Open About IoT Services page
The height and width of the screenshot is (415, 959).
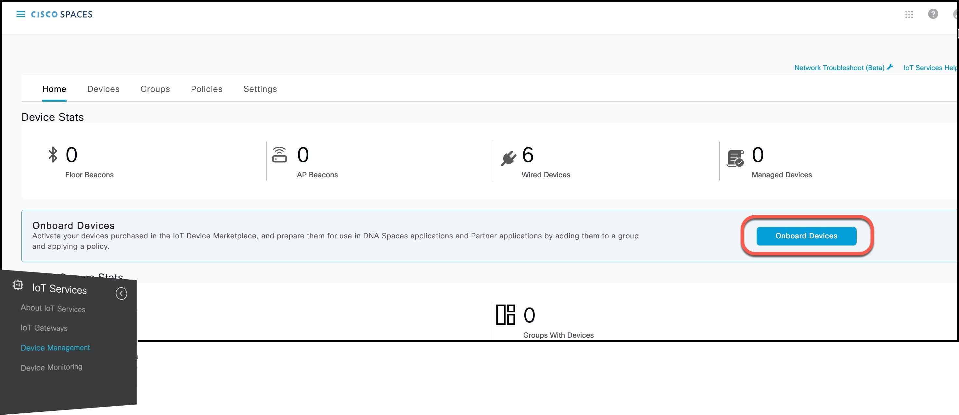click(53, 308)
